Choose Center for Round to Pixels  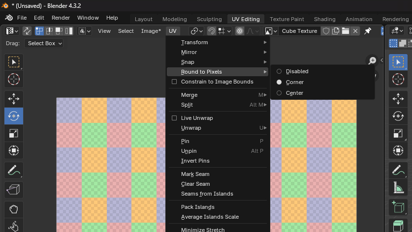click(x=294, y=93)
